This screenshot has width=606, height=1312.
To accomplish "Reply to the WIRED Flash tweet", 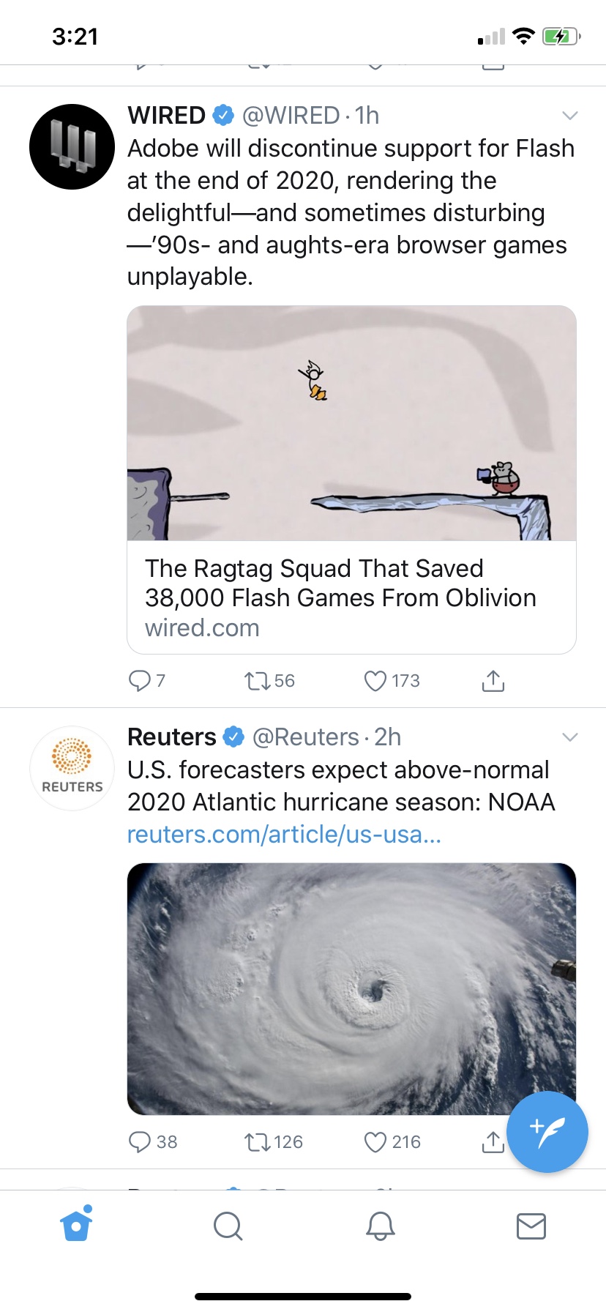I will pos(139,681).
